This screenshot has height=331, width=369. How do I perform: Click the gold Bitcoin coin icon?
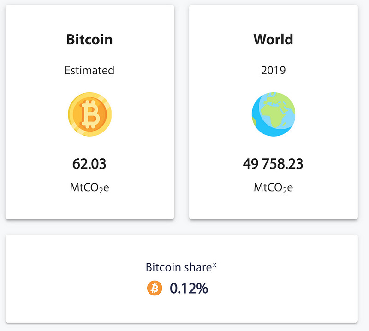pyautogui.click(x=89, y=114)
